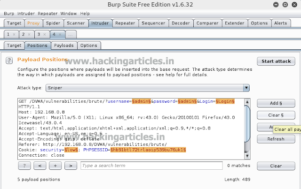The height and width of the screenshot is (189, 301).
Task: Click the '+' search options button
Action: tap(55, 166)
